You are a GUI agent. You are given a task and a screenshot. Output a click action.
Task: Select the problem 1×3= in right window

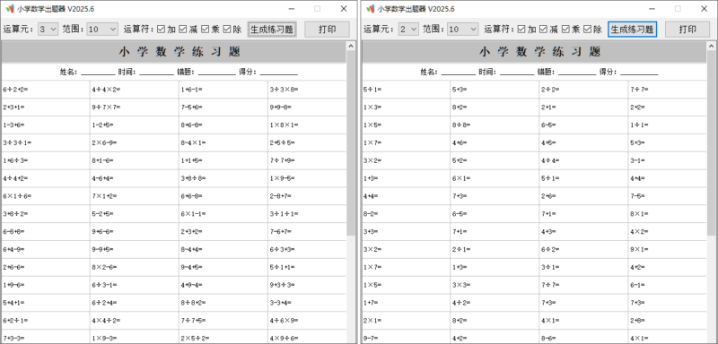[x=372, y=107]
